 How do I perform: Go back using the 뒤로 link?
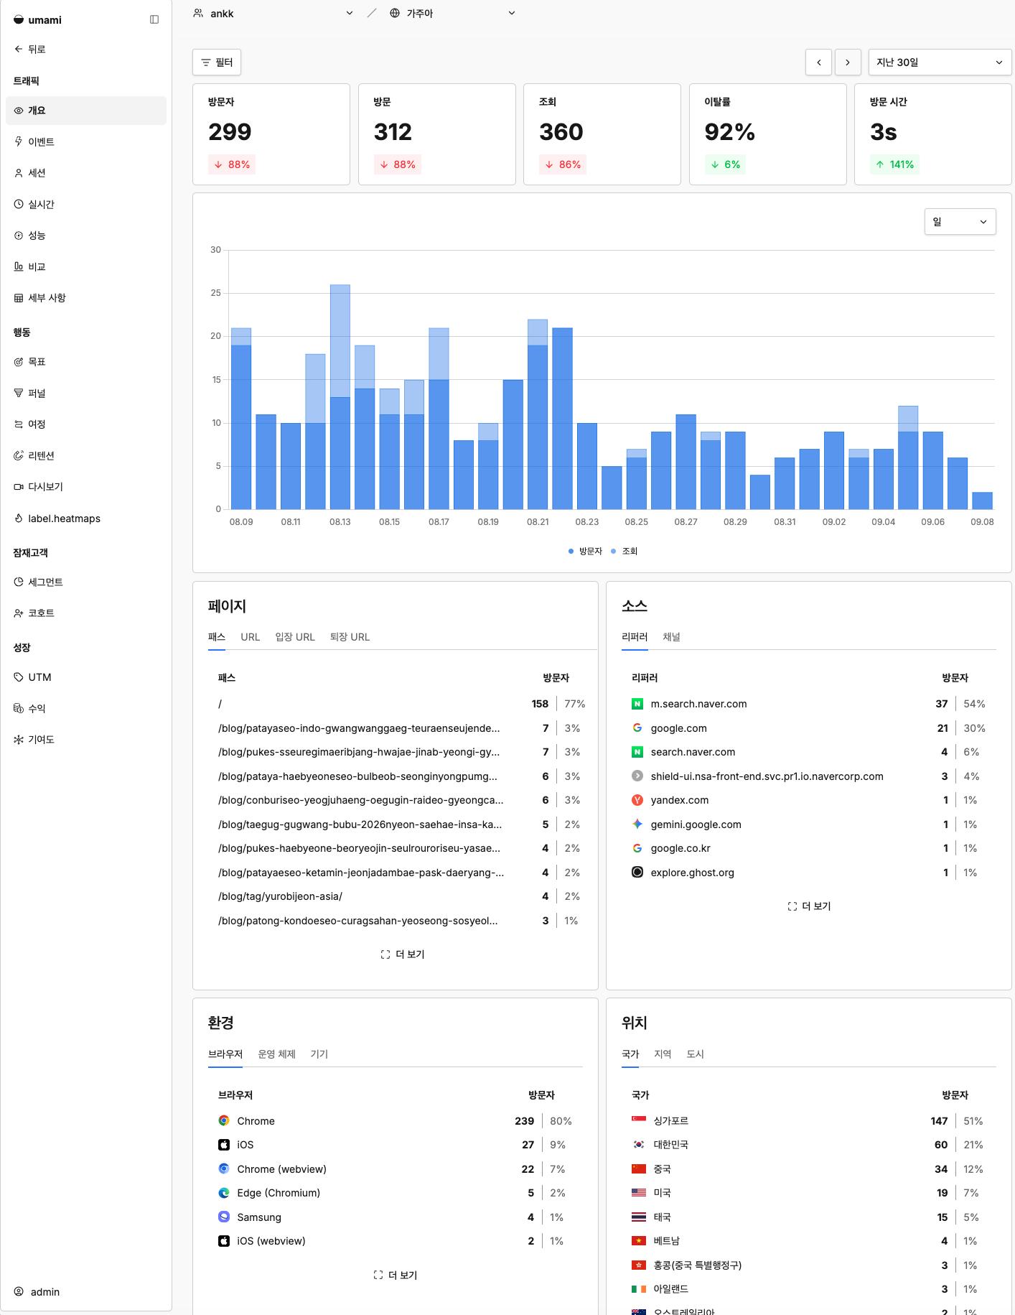tap(30, 49)
